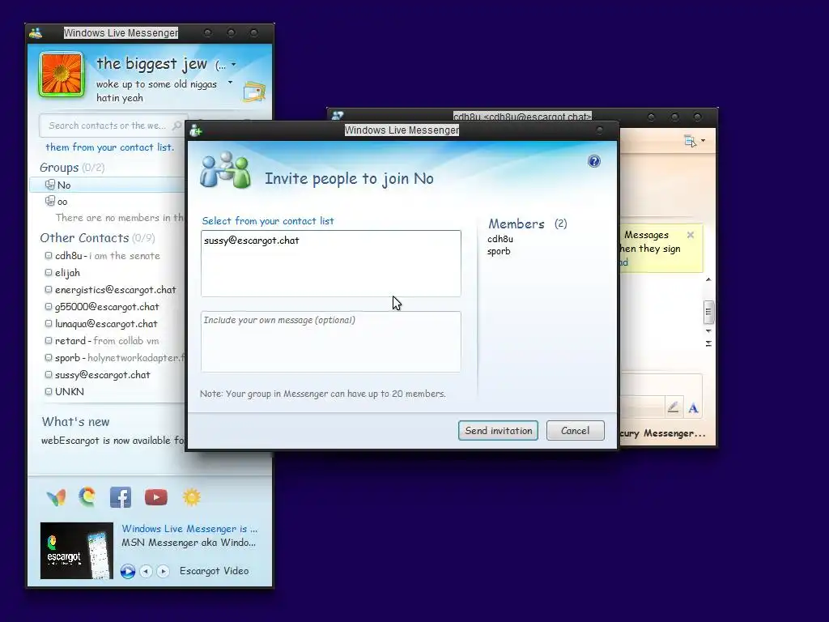829x622 pixels.
Task: Click the scroll up arrow in chat window
Action: (x=708, y=279)
